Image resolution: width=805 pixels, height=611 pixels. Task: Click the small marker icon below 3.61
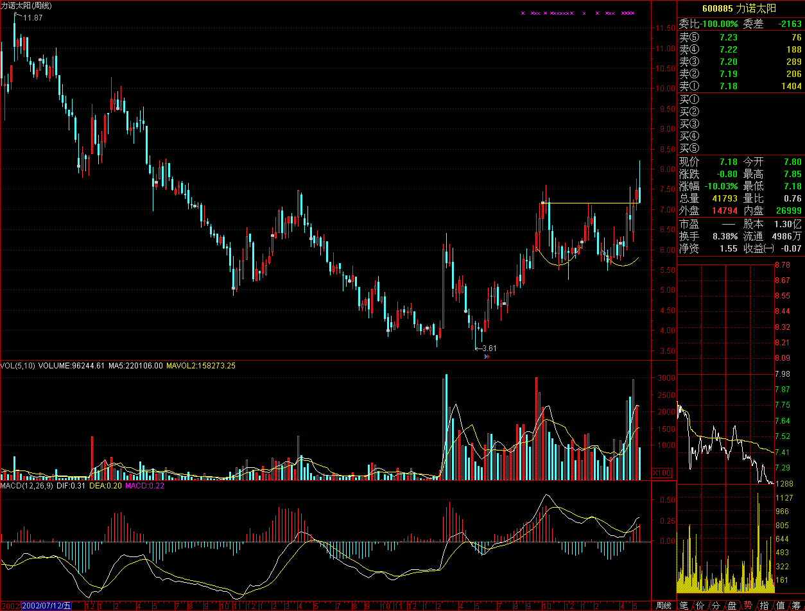(x=487, y=356)
